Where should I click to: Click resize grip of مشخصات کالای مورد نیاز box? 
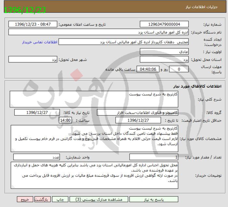[x=13, y=150]
